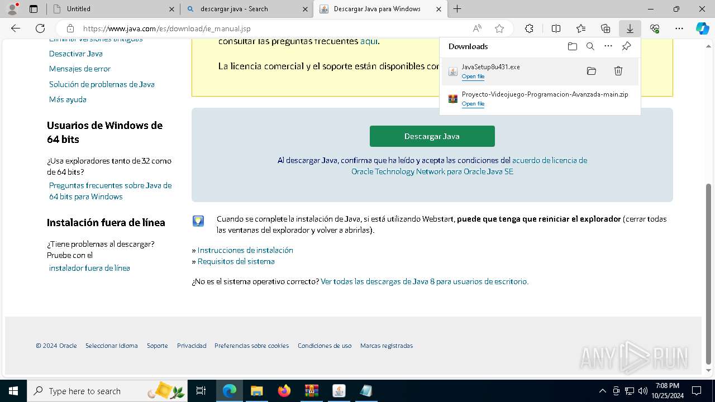Open Privacidad footer link

[x=192, y=346]
